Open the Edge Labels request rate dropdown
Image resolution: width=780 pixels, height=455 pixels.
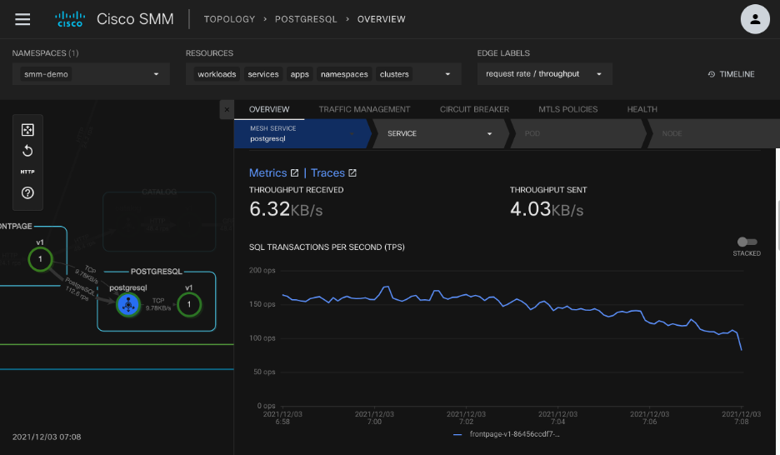544,74
